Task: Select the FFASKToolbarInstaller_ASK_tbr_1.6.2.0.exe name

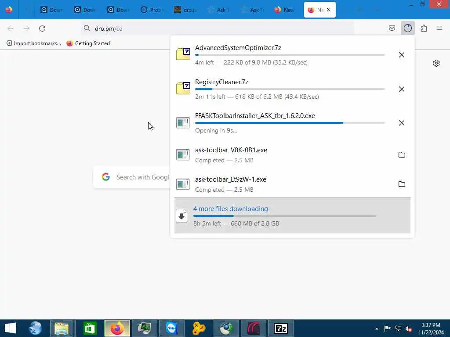Action: (x=255, y=116)
